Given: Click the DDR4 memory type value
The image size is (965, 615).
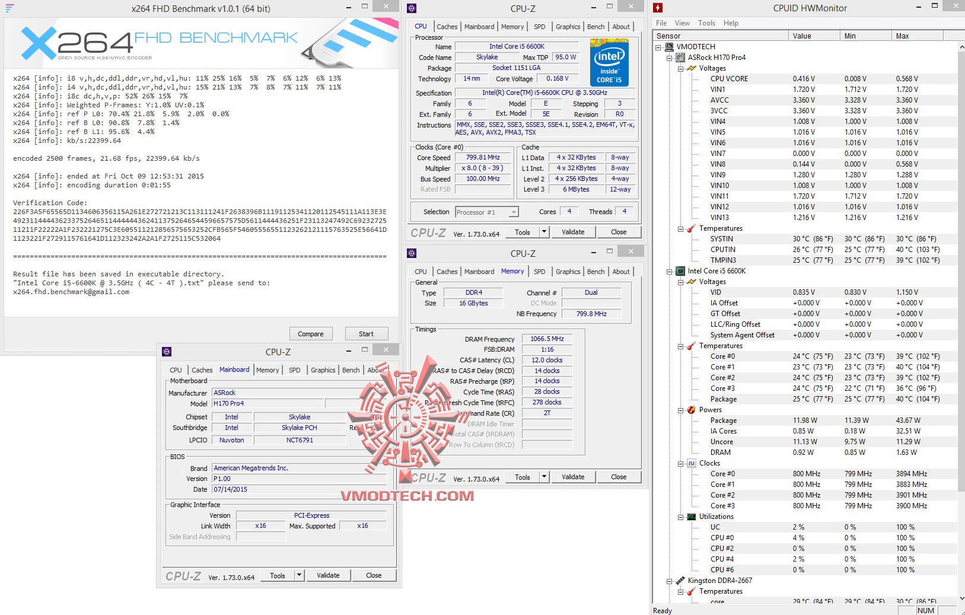Looking at the screenshot, I should click(473, 292).
